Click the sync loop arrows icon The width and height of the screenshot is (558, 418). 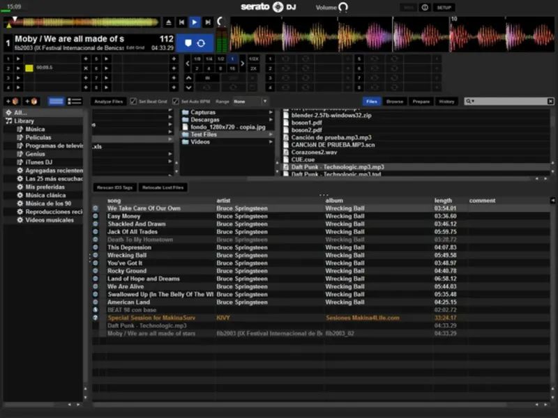(x=202, y=43)
